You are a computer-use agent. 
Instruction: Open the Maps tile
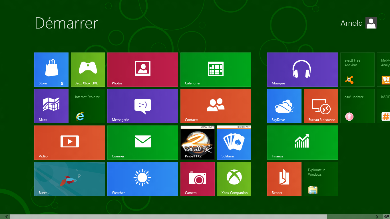coord(51,106)
